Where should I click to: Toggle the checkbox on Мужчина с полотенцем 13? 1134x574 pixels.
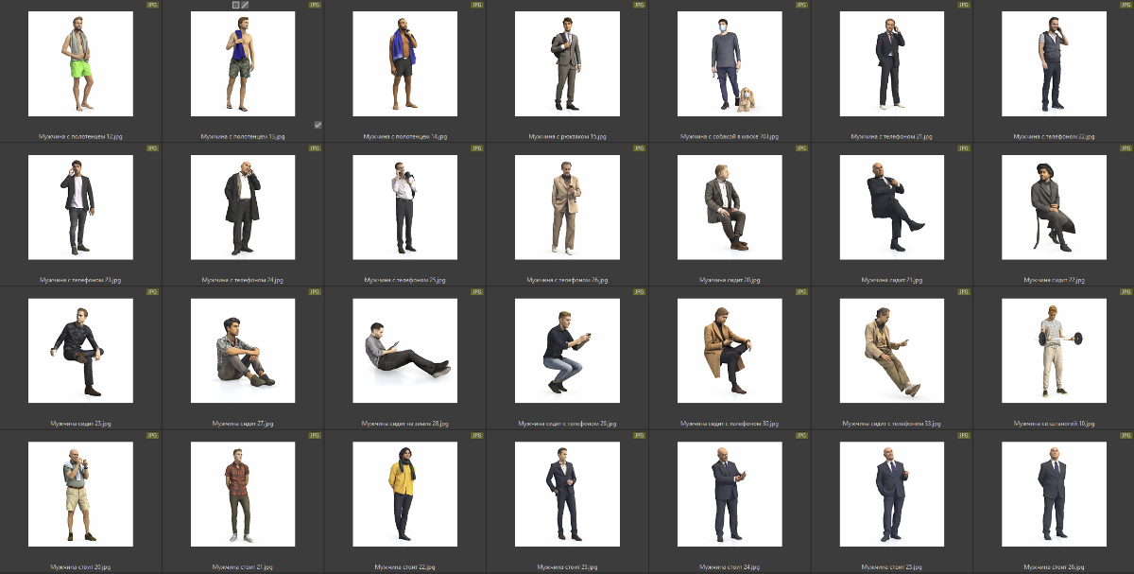pyautogui.click(x=318, y=125)
